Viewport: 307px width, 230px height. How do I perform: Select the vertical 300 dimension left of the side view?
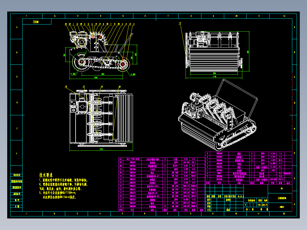64,55
